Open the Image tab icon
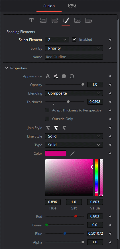The image size is (120, 249). [x=77, y=20]
